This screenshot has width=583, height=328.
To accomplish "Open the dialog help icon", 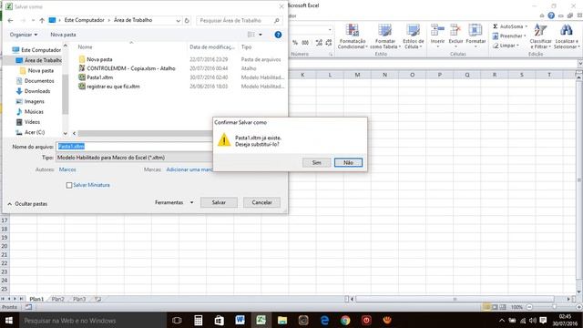I will point(278,35).
